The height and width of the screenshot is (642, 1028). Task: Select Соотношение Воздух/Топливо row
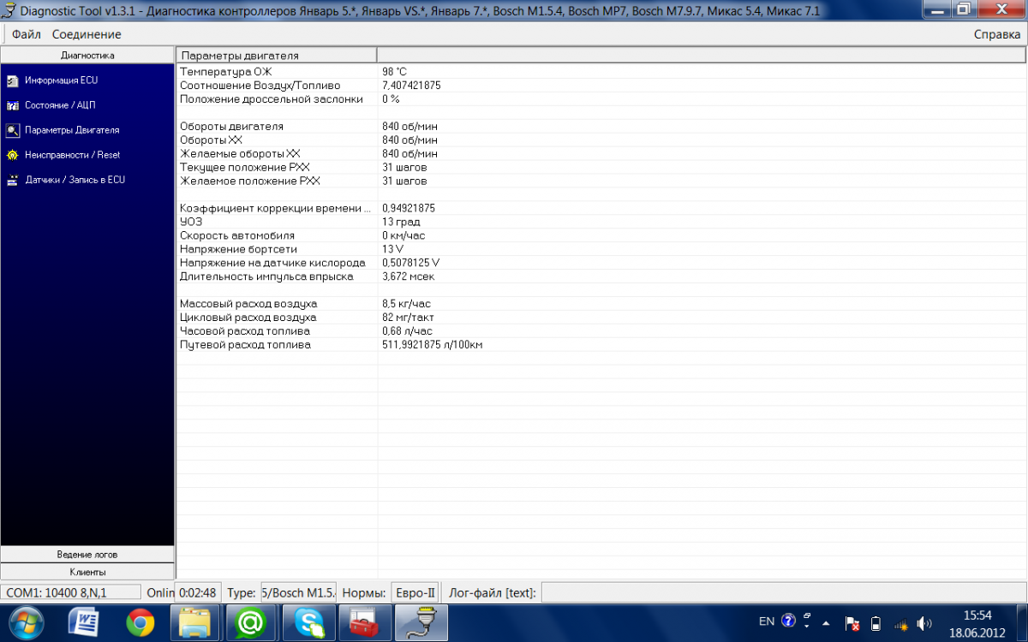[601, 86]
